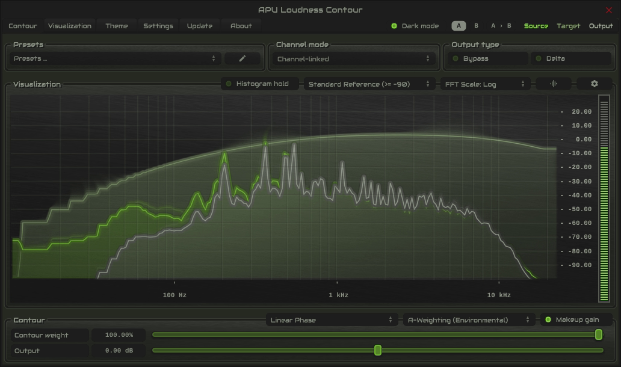
Task: Select the Source view button
Action: click(536, 26)
